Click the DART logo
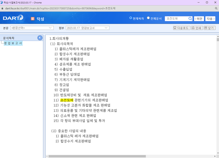The image size is (219, 158). (x=14, y=19)
